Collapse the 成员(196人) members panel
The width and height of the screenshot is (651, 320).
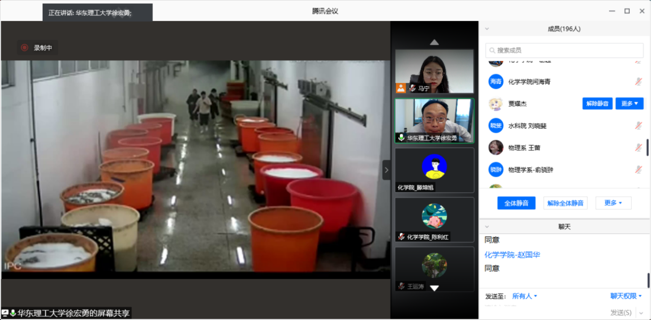point(487,29)
